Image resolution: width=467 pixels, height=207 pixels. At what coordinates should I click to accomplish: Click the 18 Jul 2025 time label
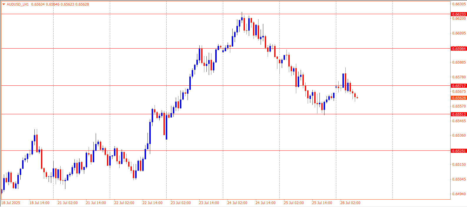(11, 203)
